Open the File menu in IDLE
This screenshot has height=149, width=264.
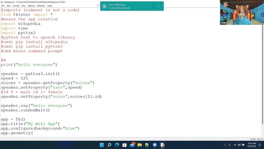(x=3, y=6)
